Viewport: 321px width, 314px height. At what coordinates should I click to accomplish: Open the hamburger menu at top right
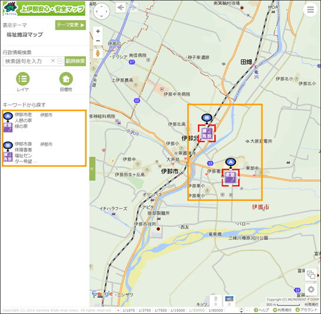[310, 9]
